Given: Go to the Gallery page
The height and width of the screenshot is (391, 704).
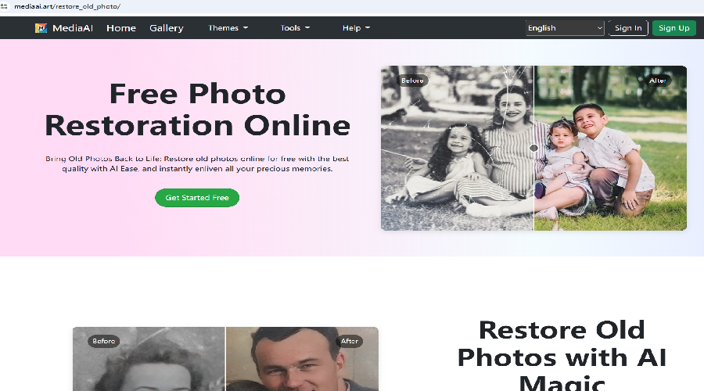Looking at the screenshot, I should pos(167,28).
